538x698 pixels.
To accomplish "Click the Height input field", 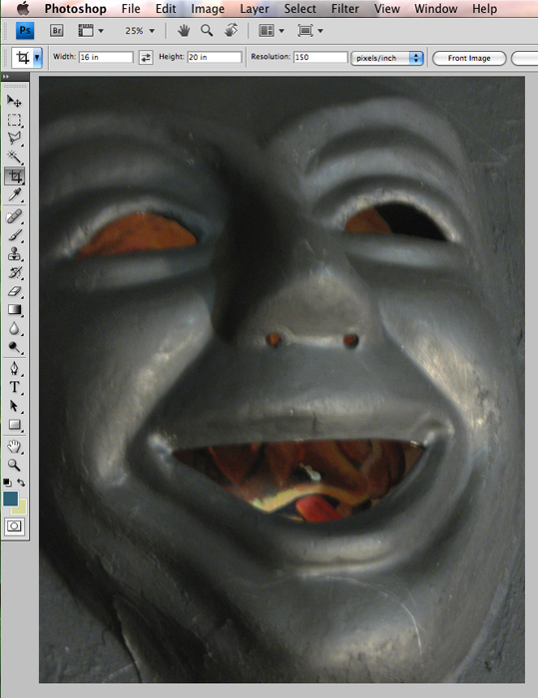I will pos(215,57).
